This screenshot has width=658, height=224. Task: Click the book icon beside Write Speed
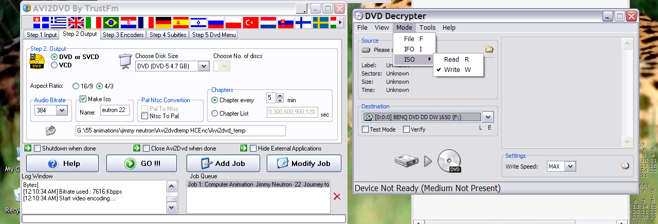click(625, 166)
